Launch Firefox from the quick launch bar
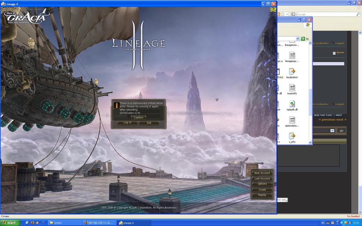Viewport: 362px width, 226px height. tap(32, 223)
